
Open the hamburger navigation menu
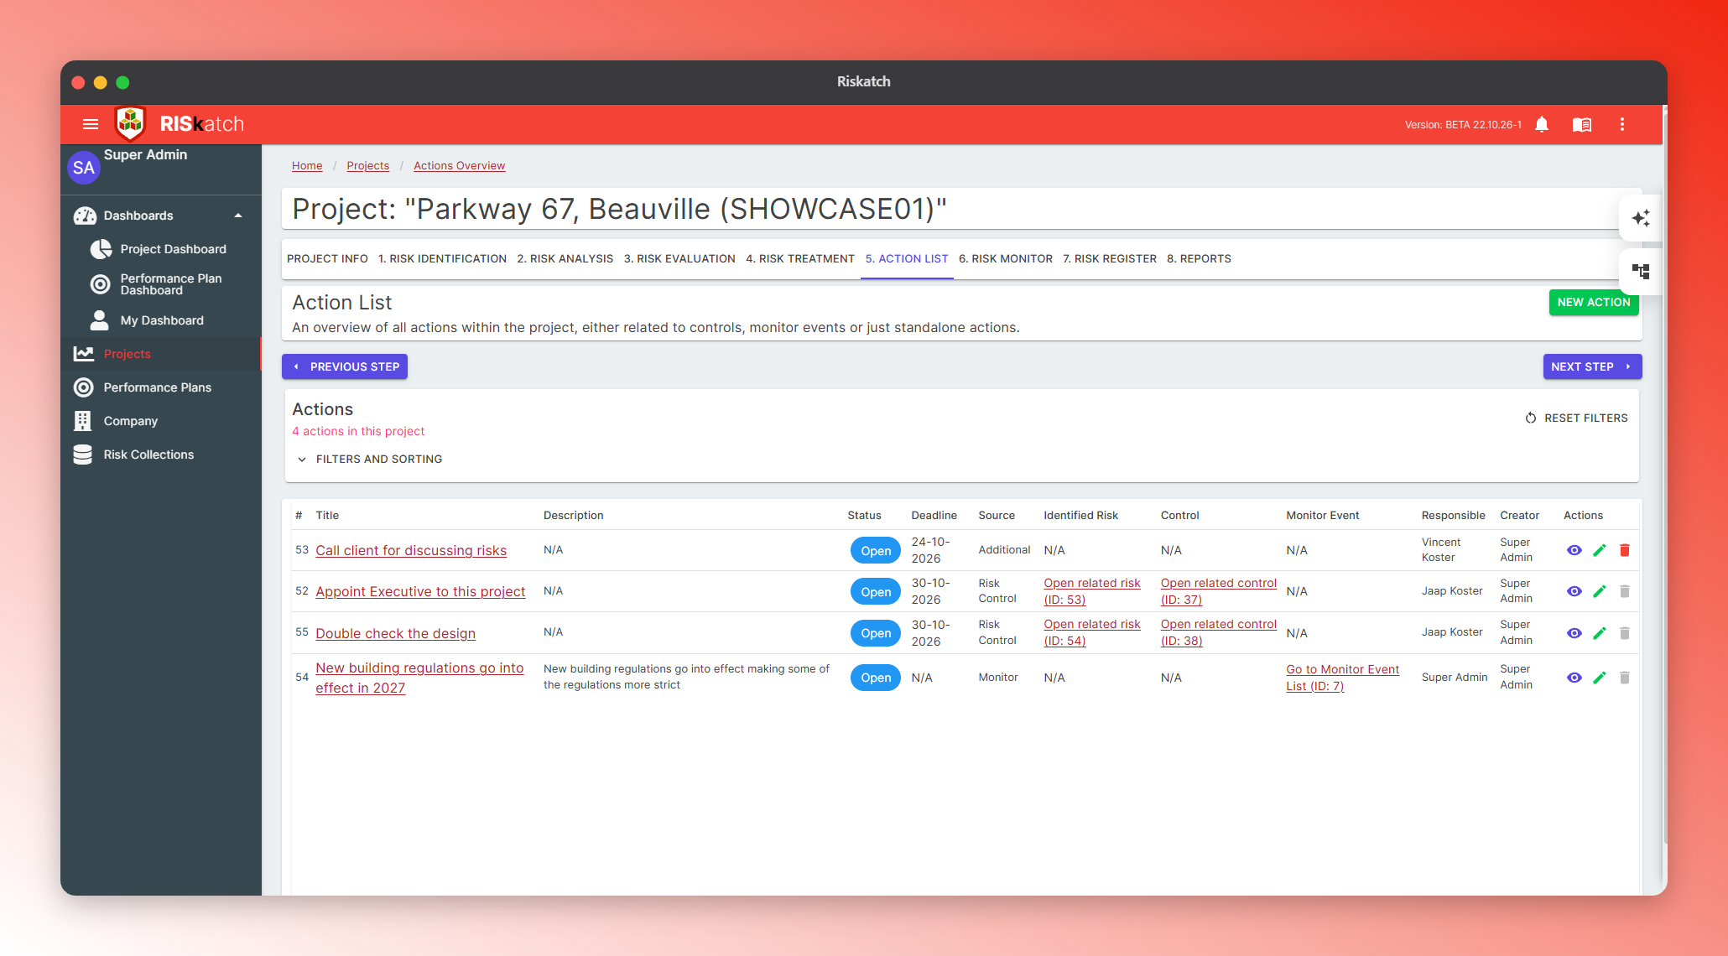pos(91,124)
